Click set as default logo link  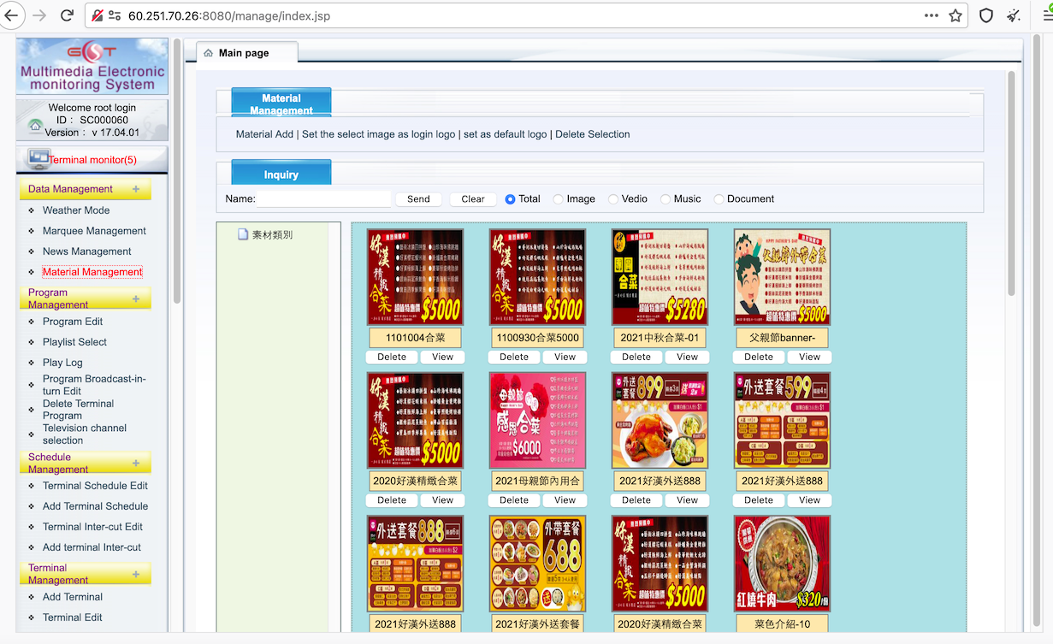coord(505,134)
